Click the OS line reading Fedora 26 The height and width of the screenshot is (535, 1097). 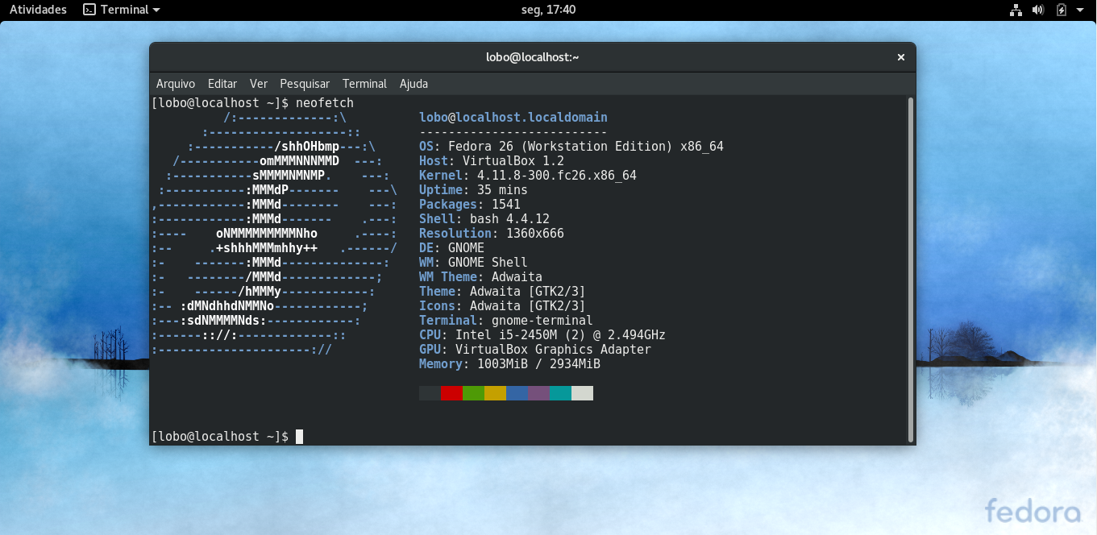571,147
